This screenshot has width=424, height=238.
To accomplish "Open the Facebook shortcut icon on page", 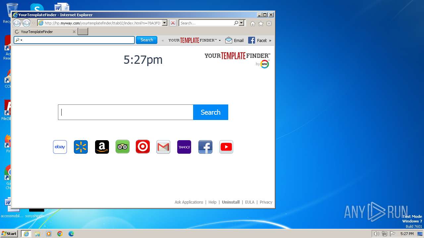I will point(205,147).
